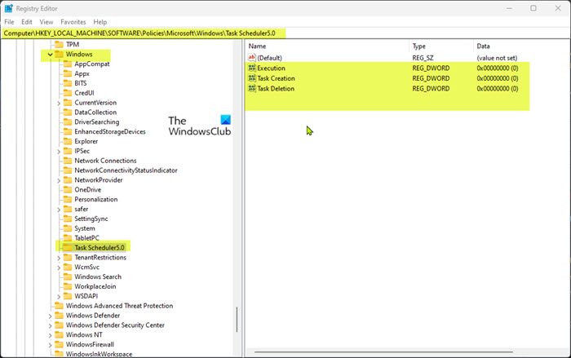Click the Personalization folder icon
The height and width of the screenshot is (358, 571).
(x=68, y=199)
